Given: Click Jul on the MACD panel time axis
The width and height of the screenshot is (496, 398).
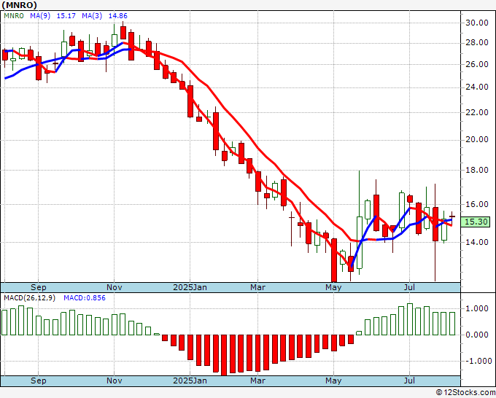Looking at the screenshot, I should 410,381.
